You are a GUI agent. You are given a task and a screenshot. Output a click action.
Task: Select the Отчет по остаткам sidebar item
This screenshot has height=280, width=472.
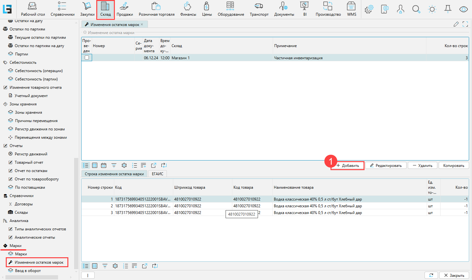point(31,171)
